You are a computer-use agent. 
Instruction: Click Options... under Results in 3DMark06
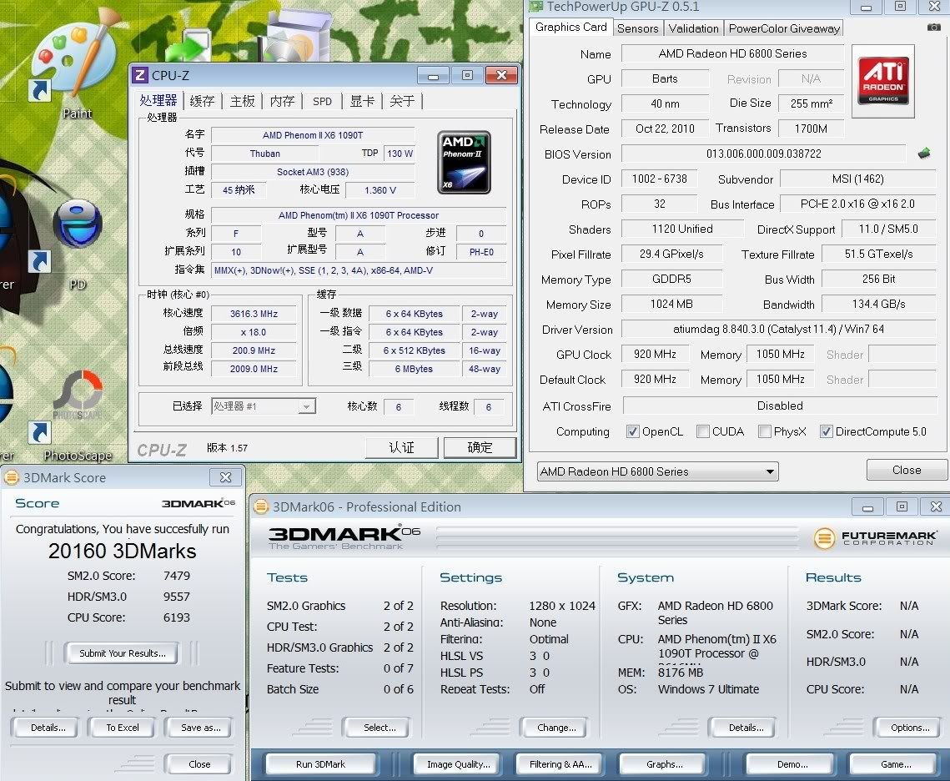click(x=909, y=728)
